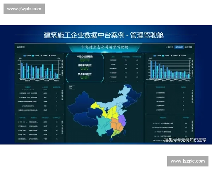This screenshot has height=170, width=212.
Task: Click the first dark-blue bar in left chart
Action: point(22,70)
